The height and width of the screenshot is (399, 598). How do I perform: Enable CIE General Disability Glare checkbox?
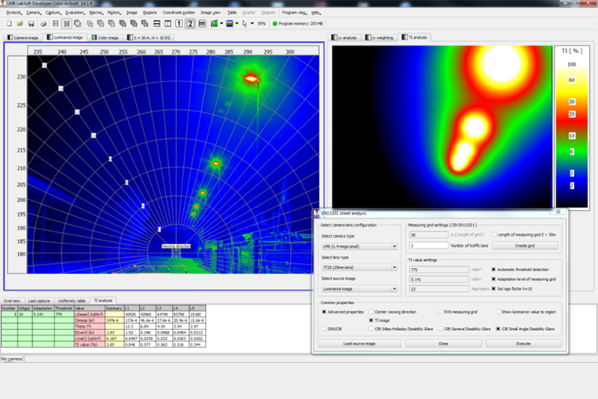pos(440,329)
